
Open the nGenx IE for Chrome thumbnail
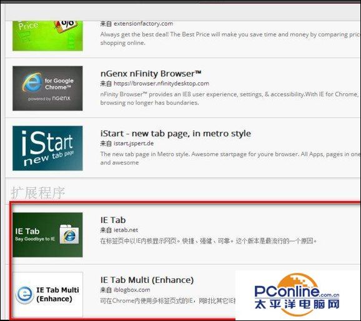click(47, 89)
